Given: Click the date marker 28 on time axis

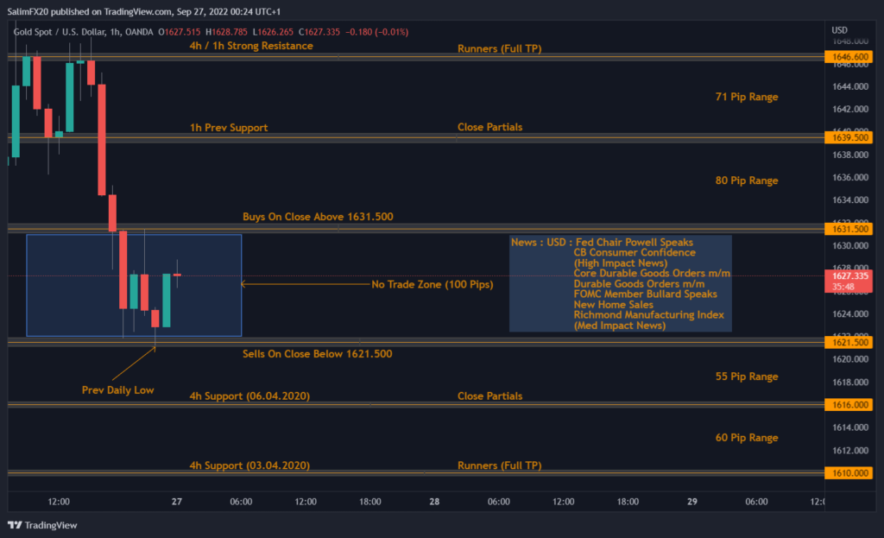Looking at the screenshot, I should (434, 501).
